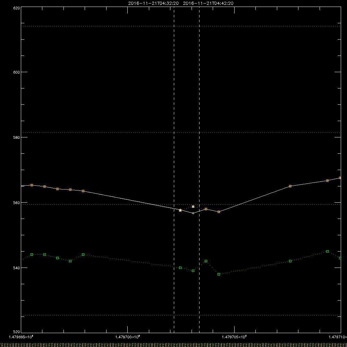Select the highest green marker near the right edge
This screenshot has width=347, height=347.
(x=328, y=251)
